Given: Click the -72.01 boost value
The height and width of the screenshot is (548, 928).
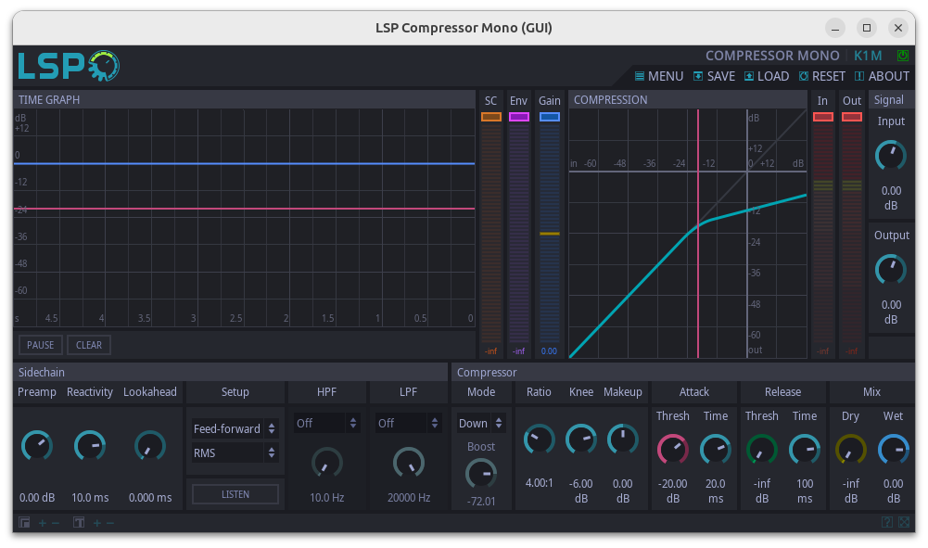Looking at the screenshot, I should coord(480,502).
